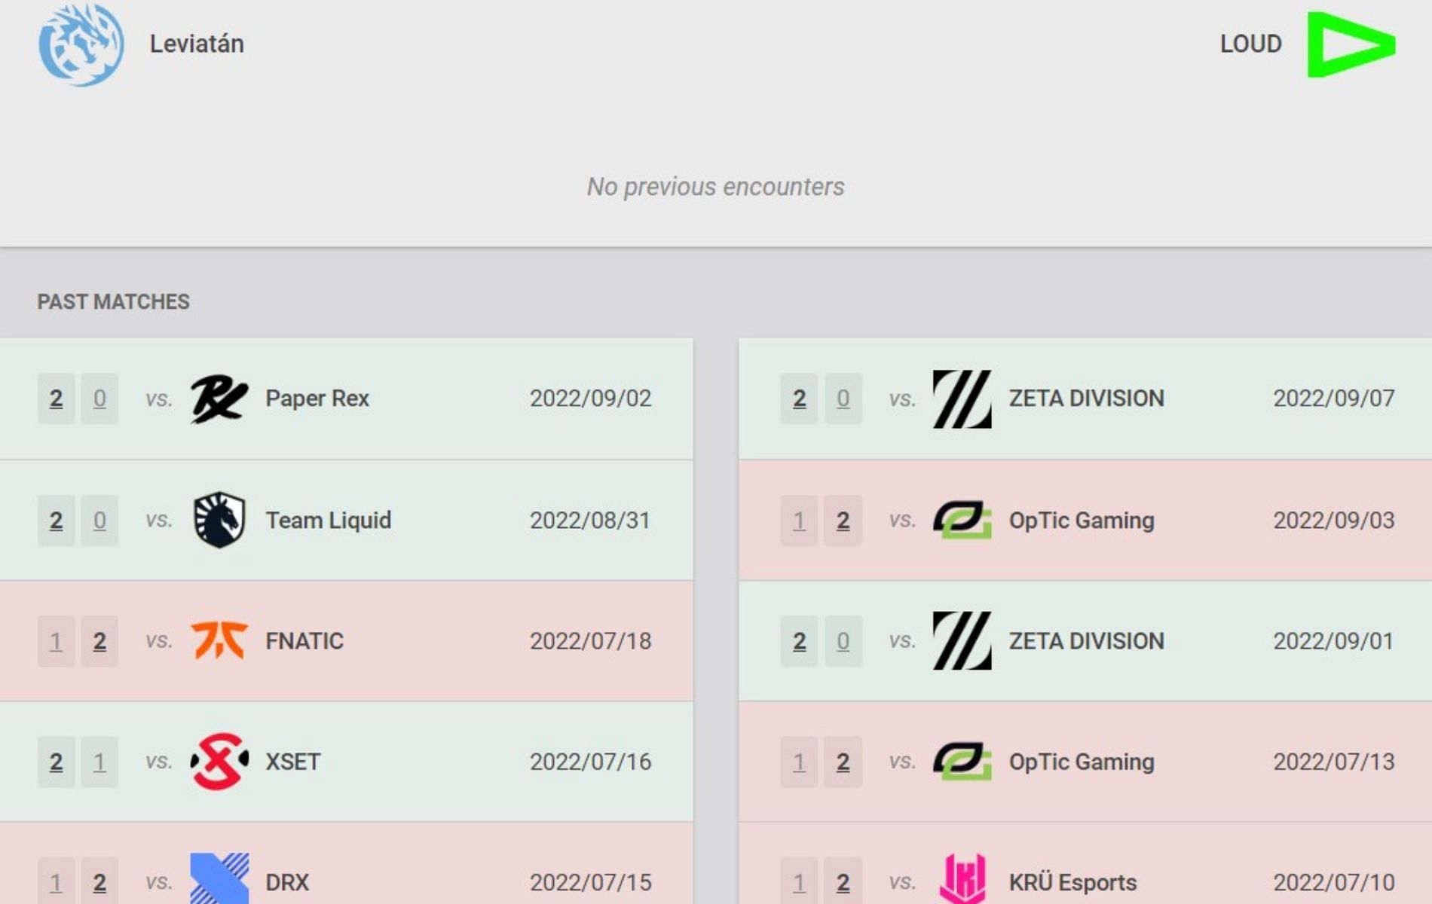The width and height of the screenshot is (1432, 904).
Task: Click score 0 in Team Liquid row
Action: [x=99, y=521]
